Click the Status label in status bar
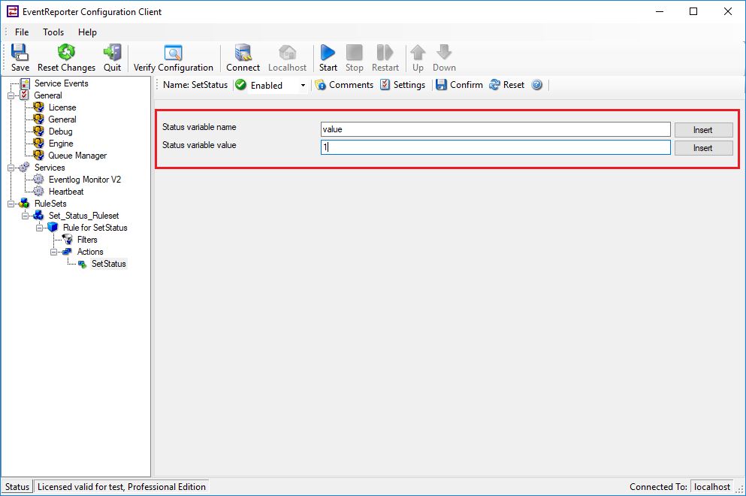This screenshot has height=496, width=746. pyautogui.click(x=17, y=486)
